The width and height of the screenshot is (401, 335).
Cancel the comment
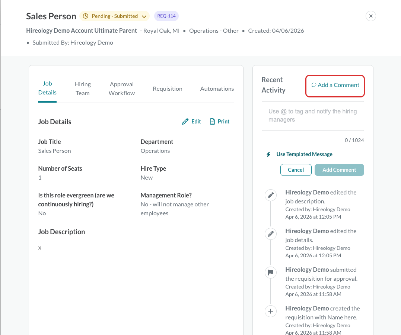pos(296,170)
